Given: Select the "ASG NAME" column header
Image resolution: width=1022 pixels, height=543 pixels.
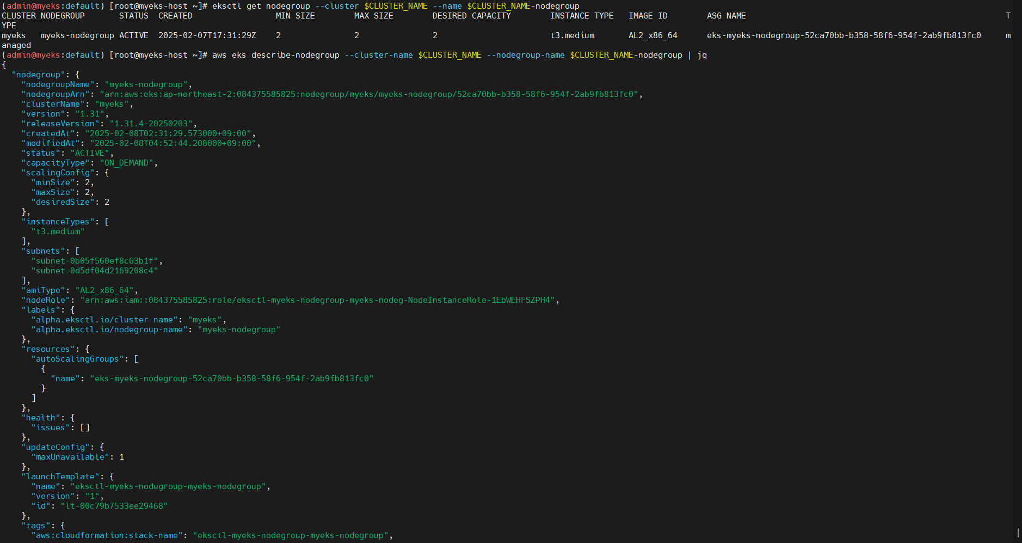Looking at the screenshot, I should click(727, 16).
